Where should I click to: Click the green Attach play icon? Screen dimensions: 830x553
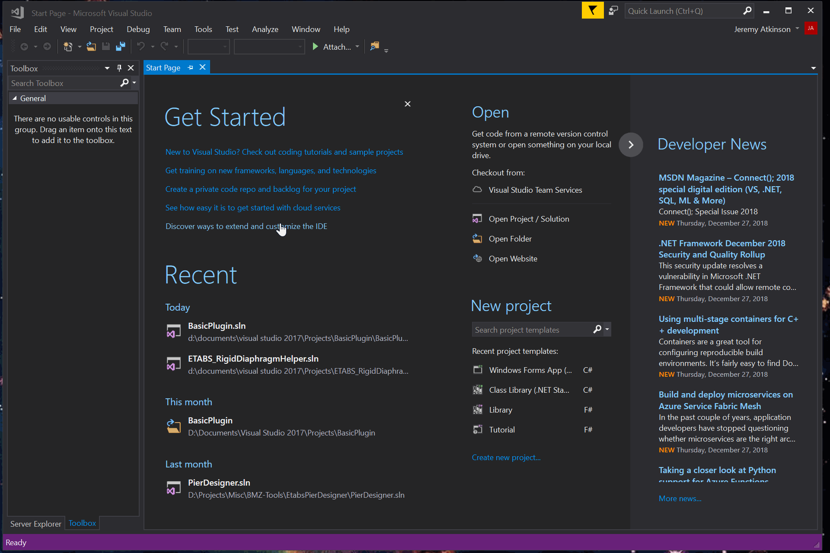click(316, 47)
